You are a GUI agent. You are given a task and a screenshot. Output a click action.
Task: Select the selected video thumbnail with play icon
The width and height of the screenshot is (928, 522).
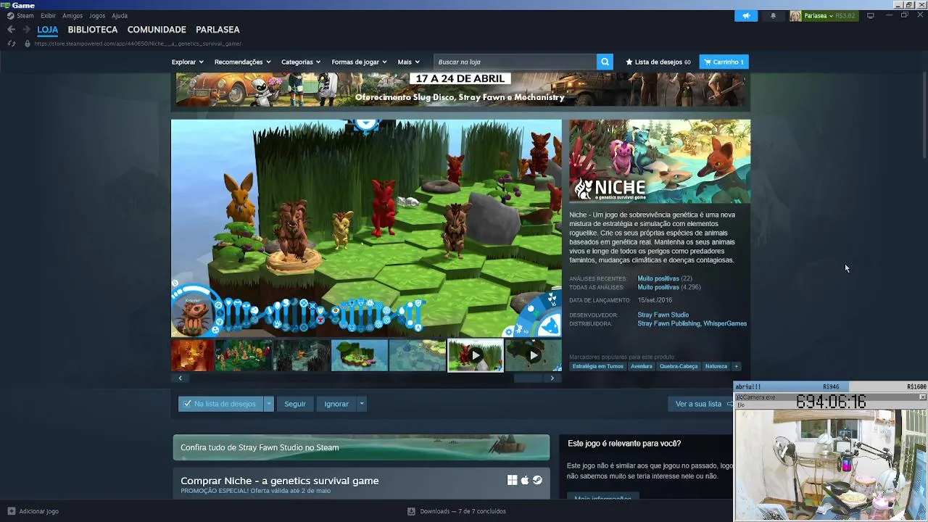pos(476,355)
